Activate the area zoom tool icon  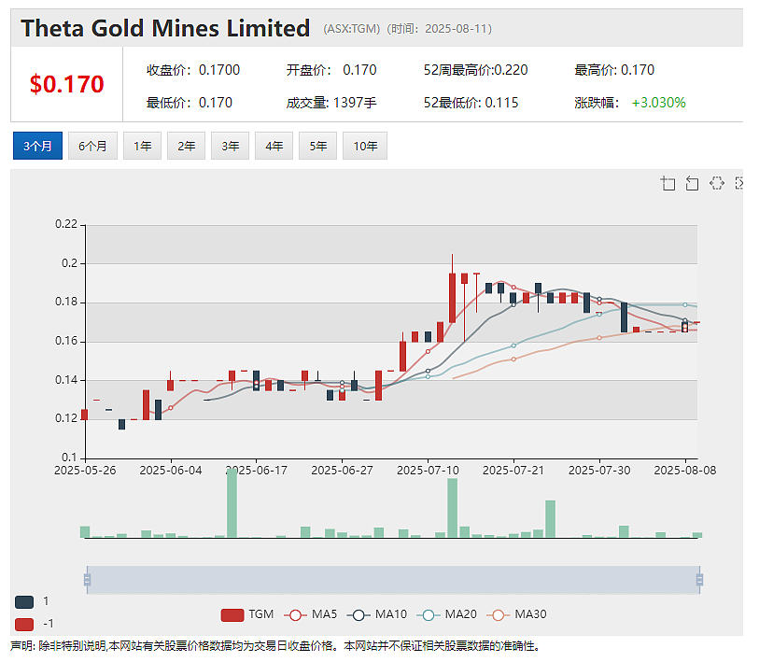click(668, 183)
